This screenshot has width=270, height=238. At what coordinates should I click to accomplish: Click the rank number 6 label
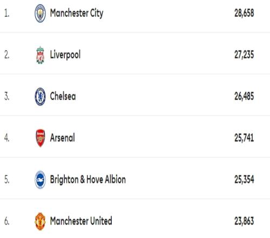tap(7, 221)
